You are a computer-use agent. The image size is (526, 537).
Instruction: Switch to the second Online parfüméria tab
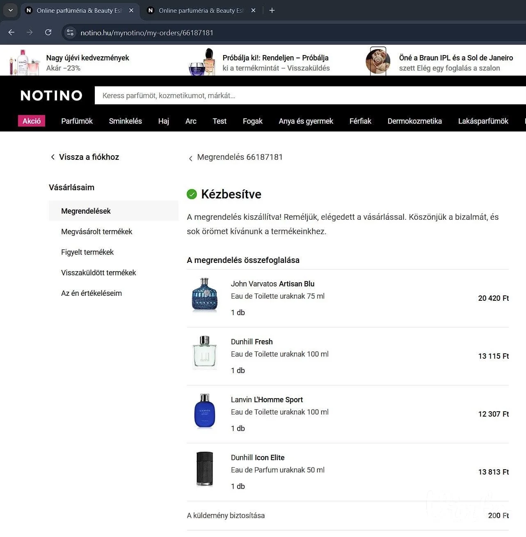tap(201, 11)
